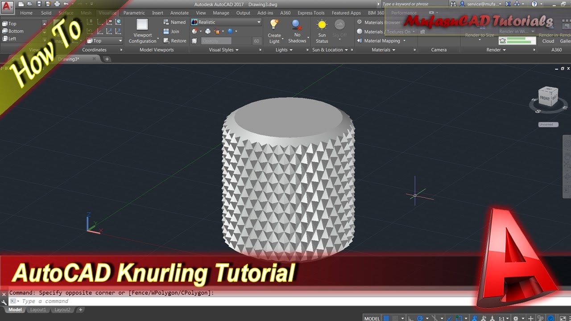
Task: Click the New drawing icon in Quick Access
Action: coord(21,4)
